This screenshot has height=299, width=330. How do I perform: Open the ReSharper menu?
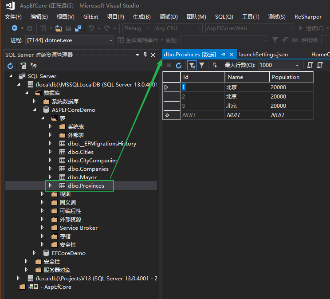point(308,17)
